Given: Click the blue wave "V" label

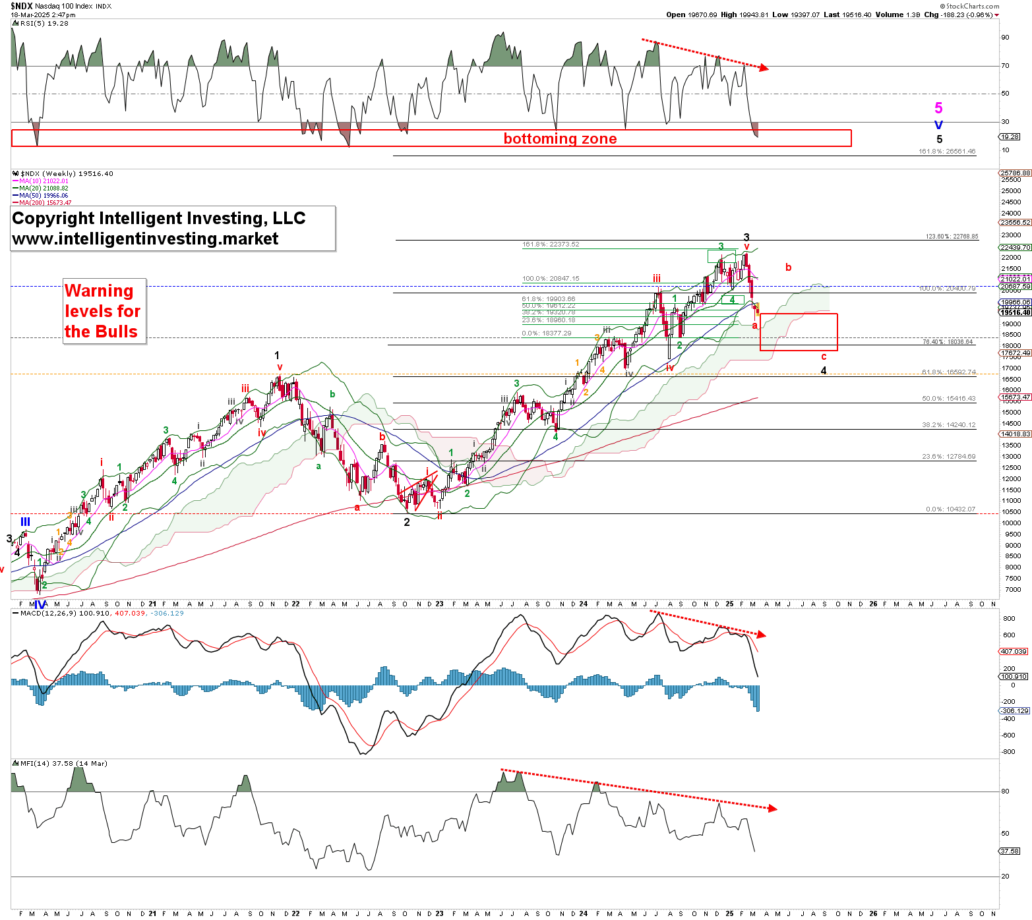Looking at the screenshot, I should [x=938, y=125].
